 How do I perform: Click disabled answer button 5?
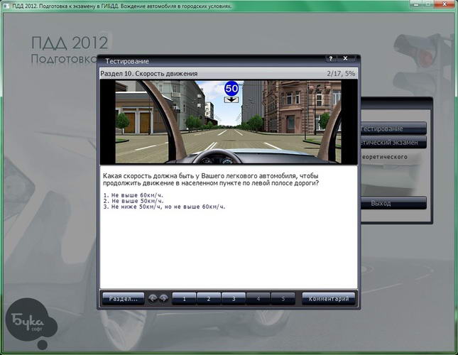(283, 299)
